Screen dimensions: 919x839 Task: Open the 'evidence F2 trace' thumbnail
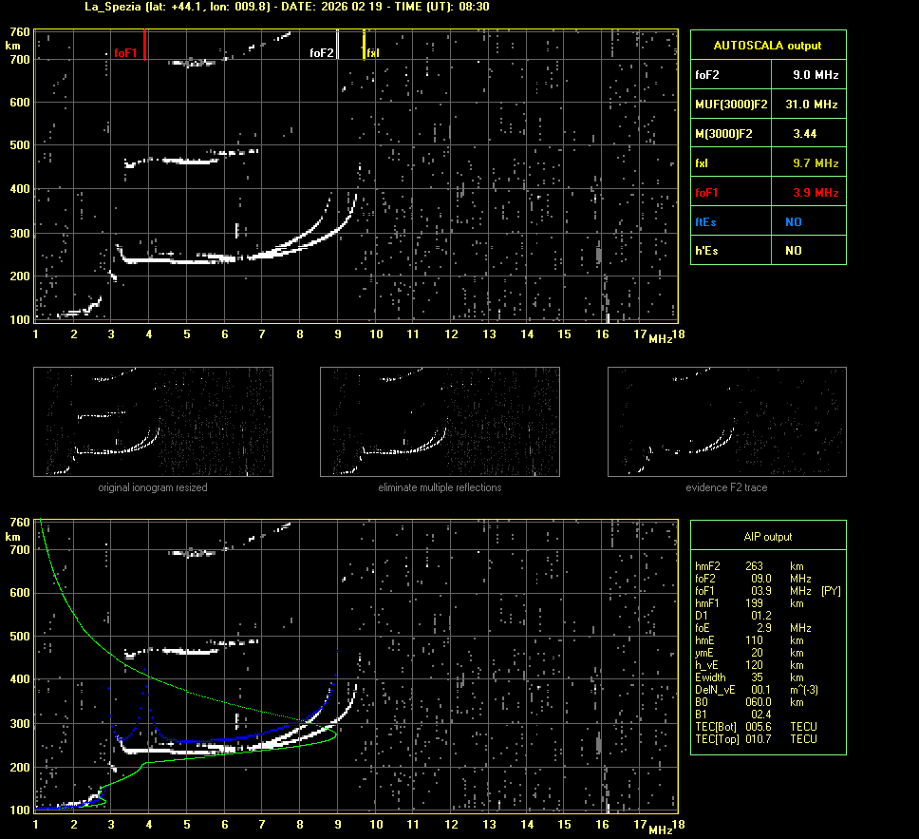pos(726,422)
